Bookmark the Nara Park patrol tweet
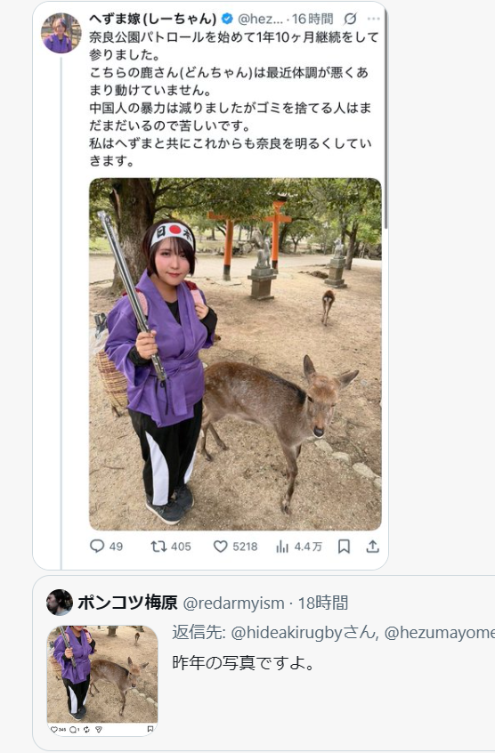This screenshot has width=495, height=753. pos(344,547)
